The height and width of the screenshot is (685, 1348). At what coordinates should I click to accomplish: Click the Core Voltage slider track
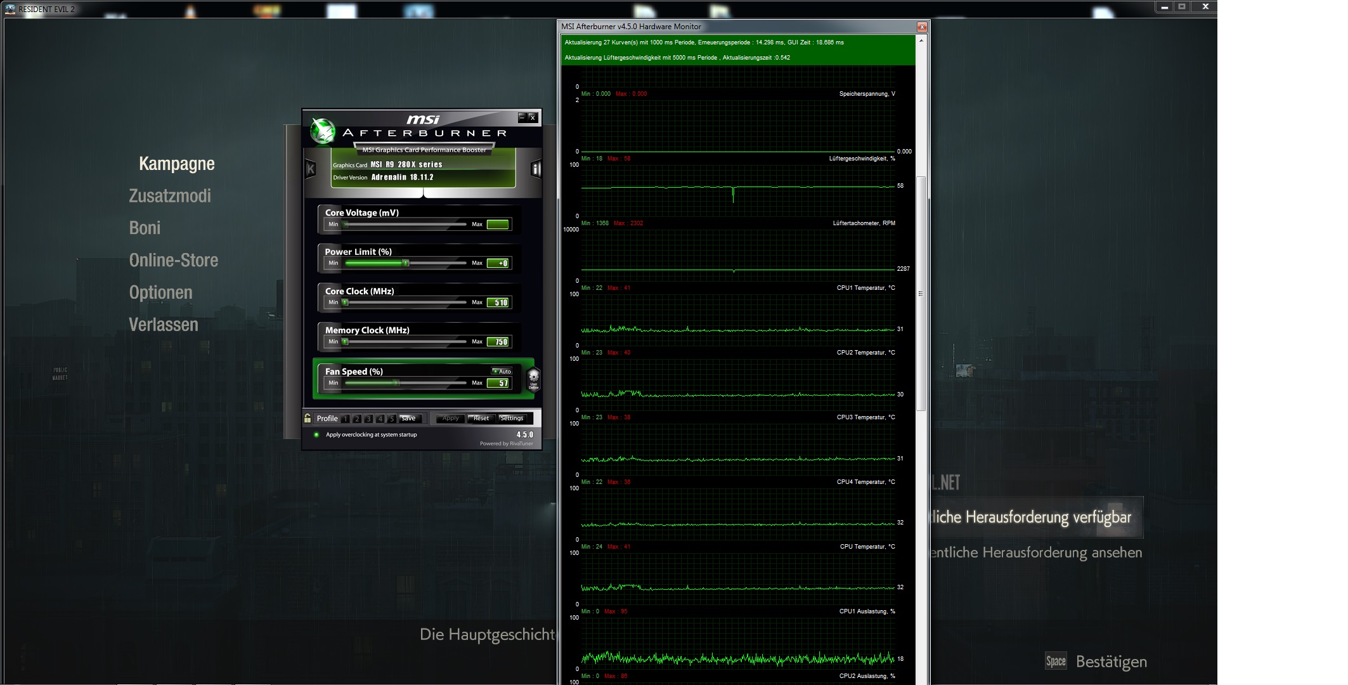click(406, 225)
